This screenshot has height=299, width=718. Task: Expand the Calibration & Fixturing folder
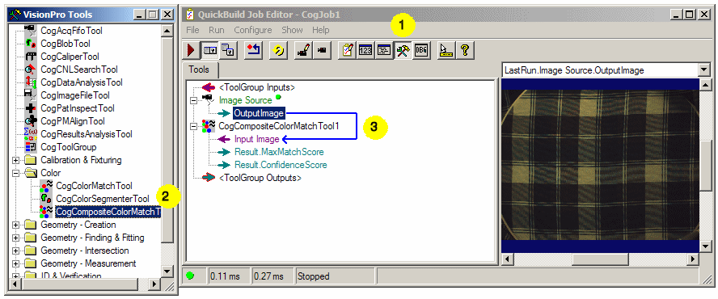(x=16, y=160)
